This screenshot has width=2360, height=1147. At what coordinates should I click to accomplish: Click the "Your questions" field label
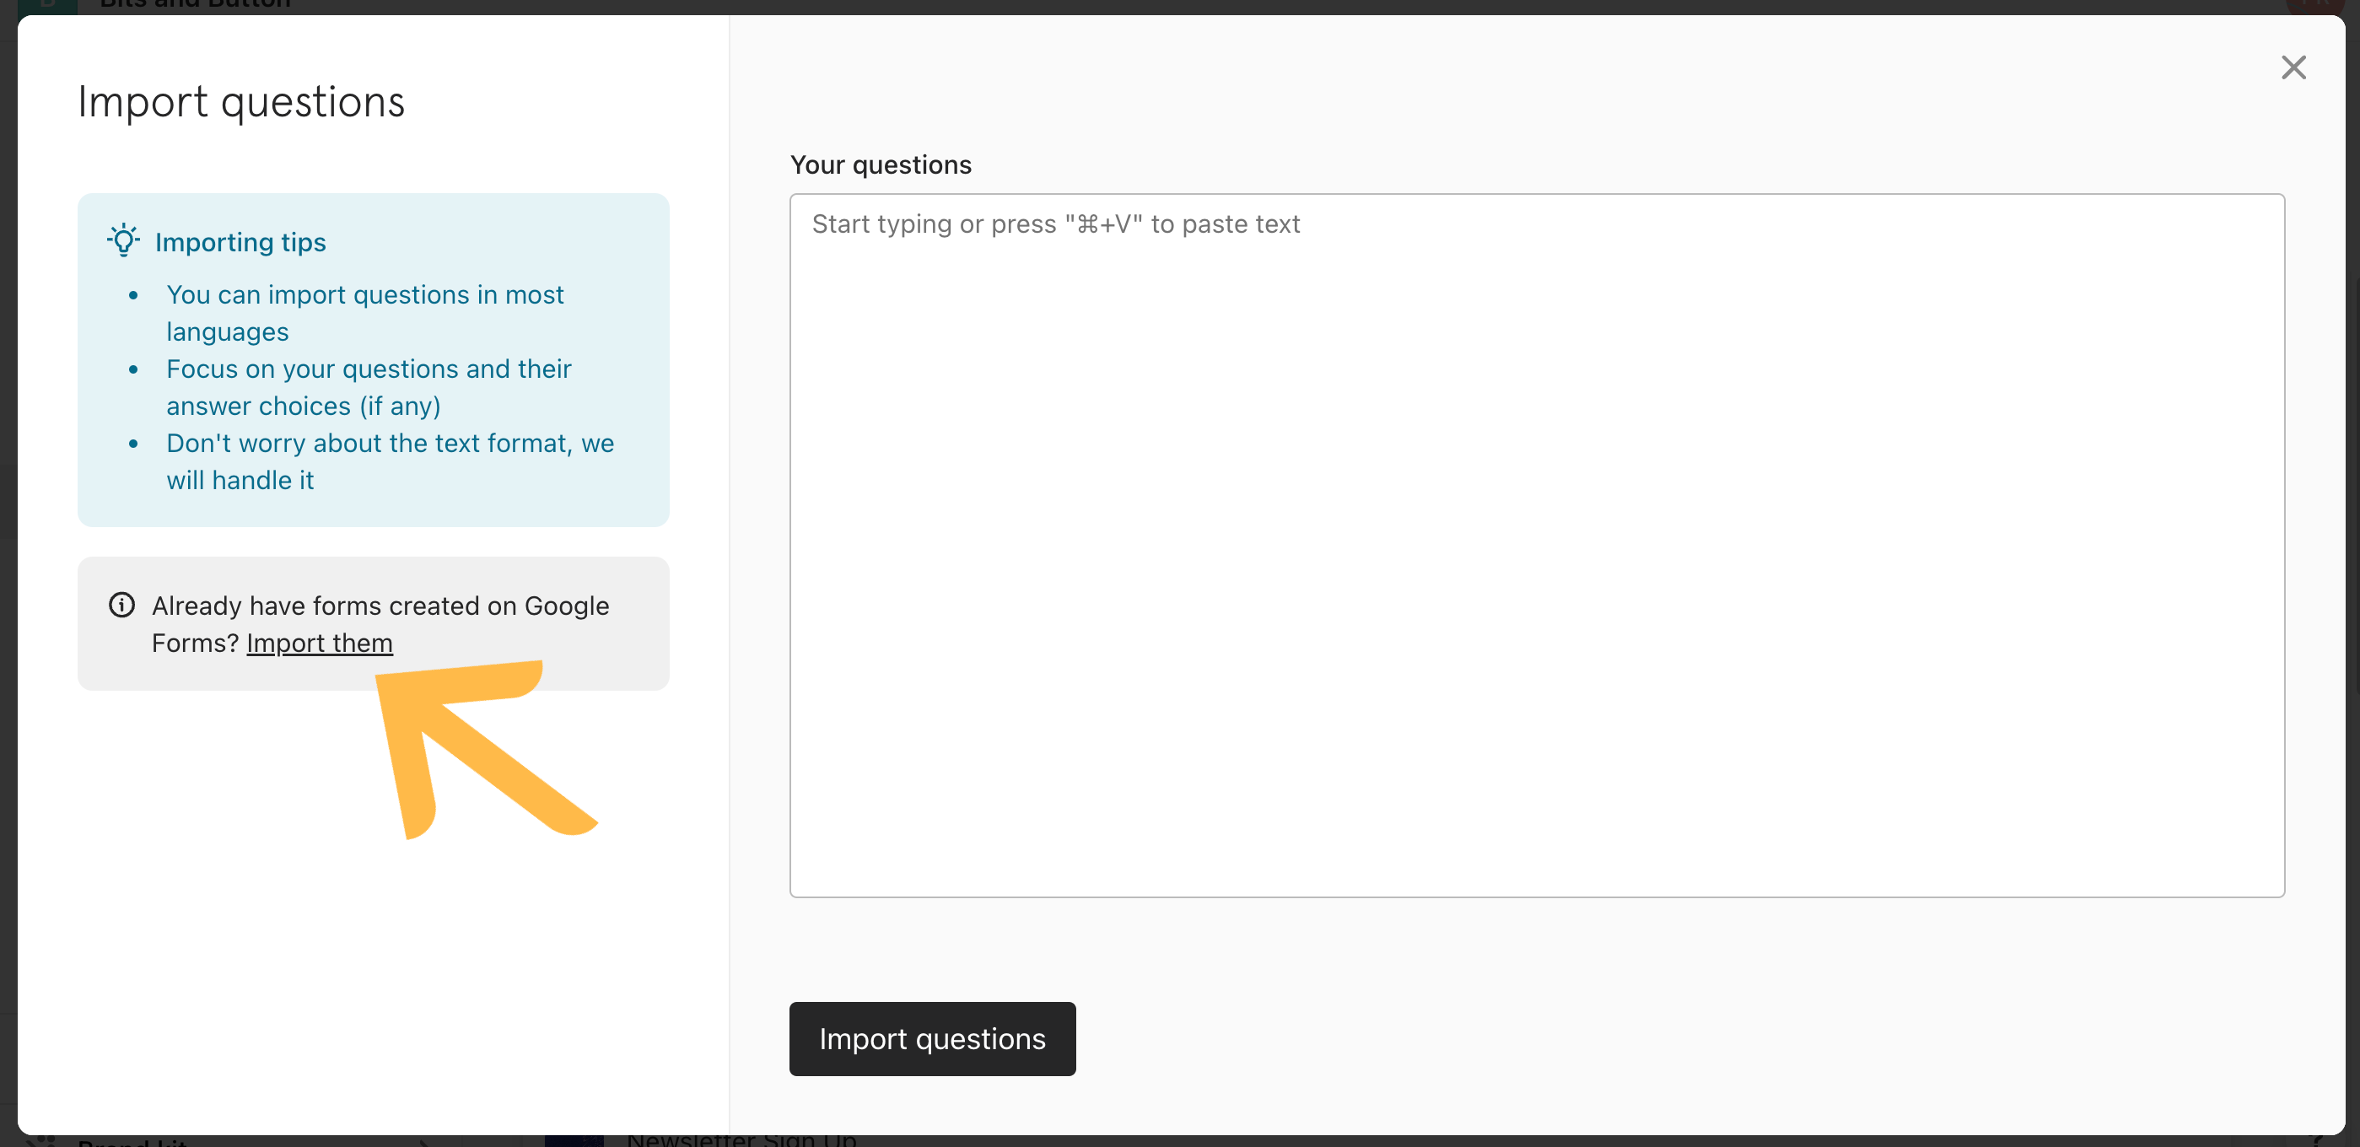tap(881, 165)
